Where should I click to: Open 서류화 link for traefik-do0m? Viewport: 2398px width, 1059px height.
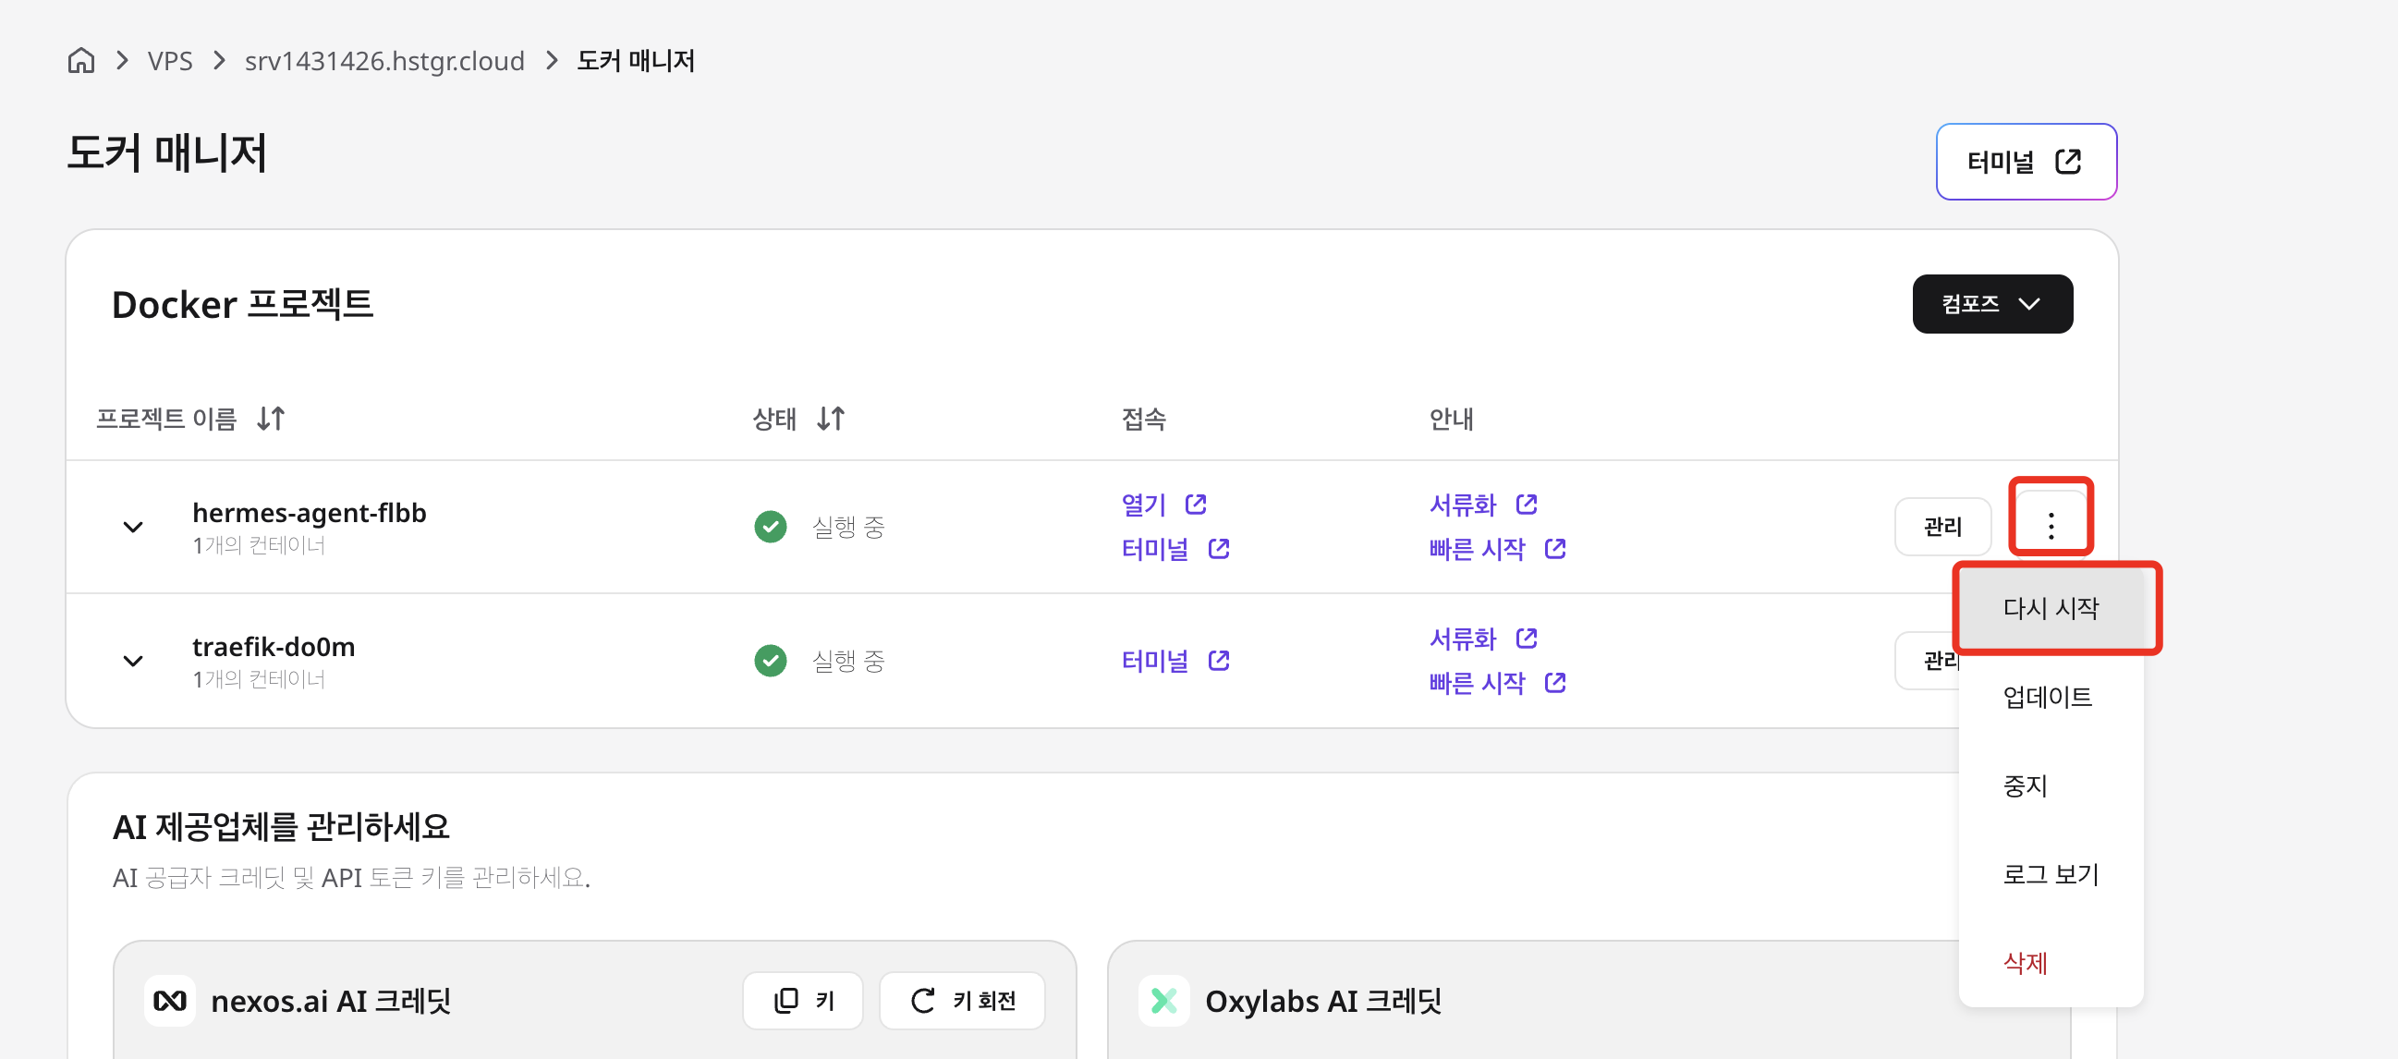[1483, 639]
